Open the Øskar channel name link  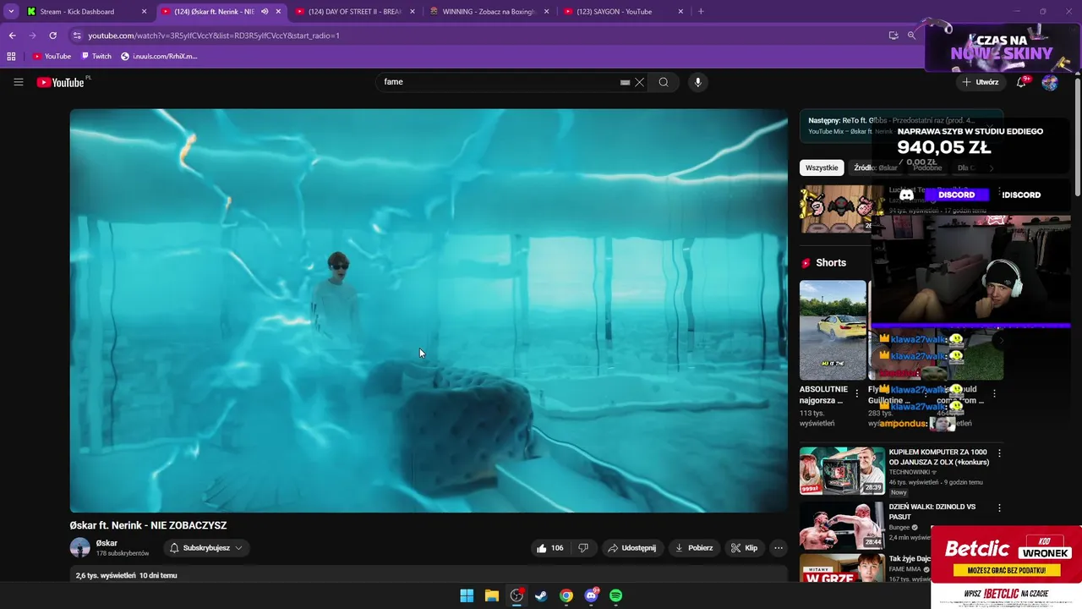point(107,543)
